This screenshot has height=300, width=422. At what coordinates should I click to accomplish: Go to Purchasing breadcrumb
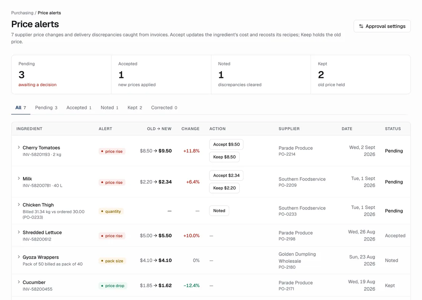(22, 13)
